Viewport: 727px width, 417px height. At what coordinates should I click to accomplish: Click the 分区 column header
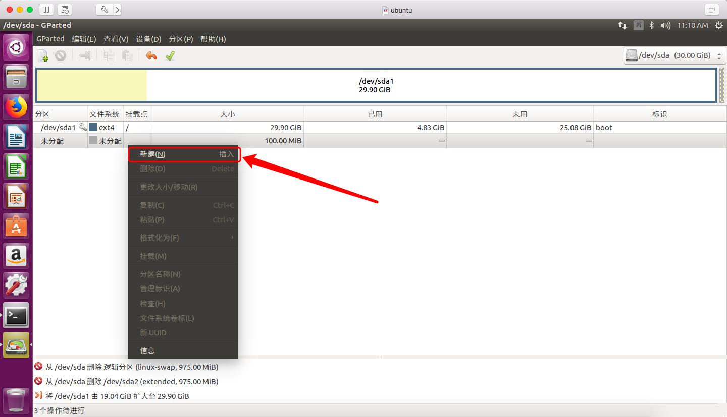tap(60, 114)
